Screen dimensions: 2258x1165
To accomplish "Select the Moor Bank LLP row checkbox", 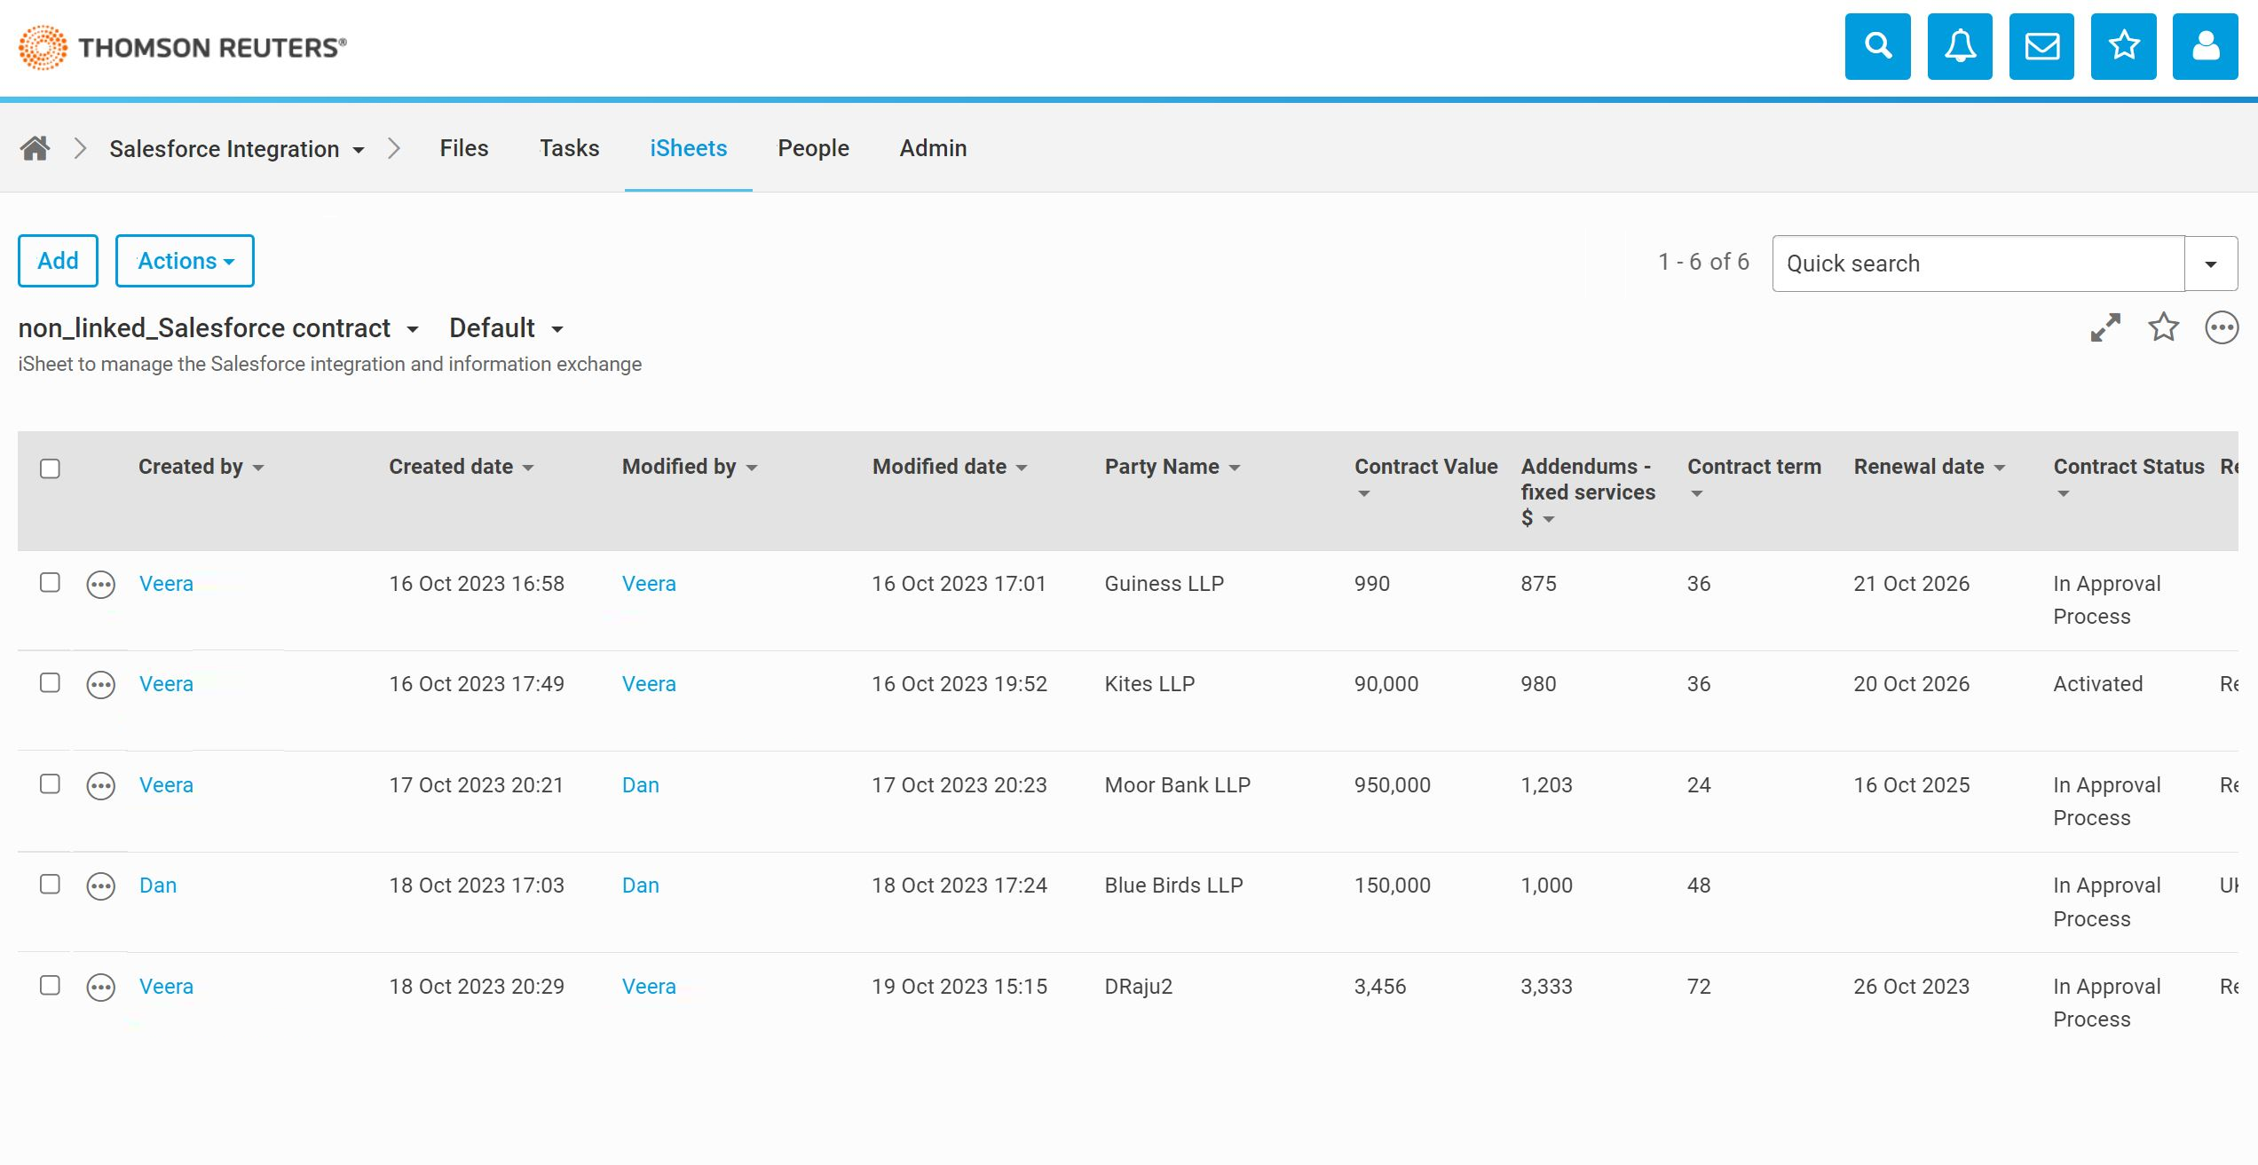I will pyautogui.click(x=51, y=783).
